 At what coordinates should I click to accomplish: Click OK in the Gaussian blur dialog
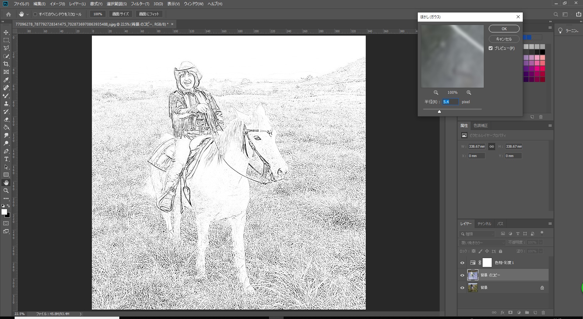point(504,29)
